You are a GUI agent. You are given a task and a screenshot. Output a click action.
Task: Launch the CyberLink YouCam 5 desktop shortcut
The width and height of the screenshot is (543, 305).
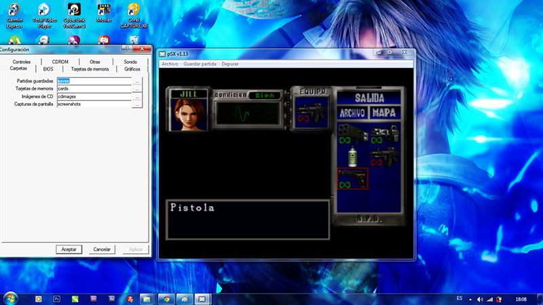tap(74, 16)
